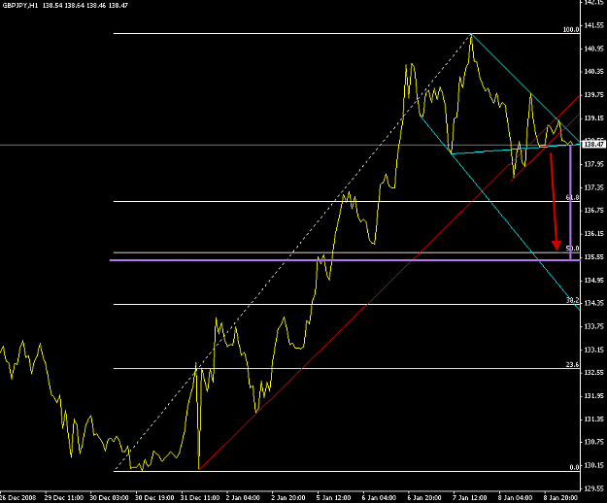Viewport: 607px width, 503px height.
Task: Click the 133.75 price axis label
Action: click(593, 326)
